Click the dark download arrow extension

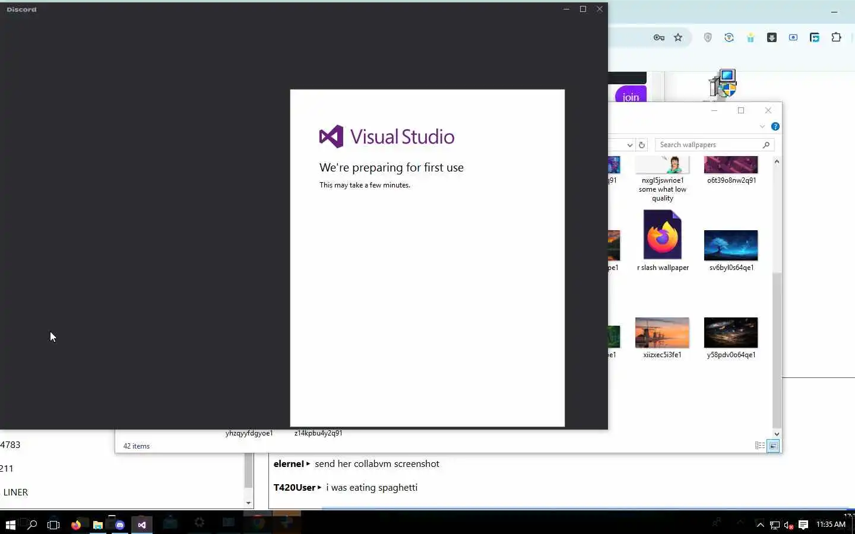772,37
